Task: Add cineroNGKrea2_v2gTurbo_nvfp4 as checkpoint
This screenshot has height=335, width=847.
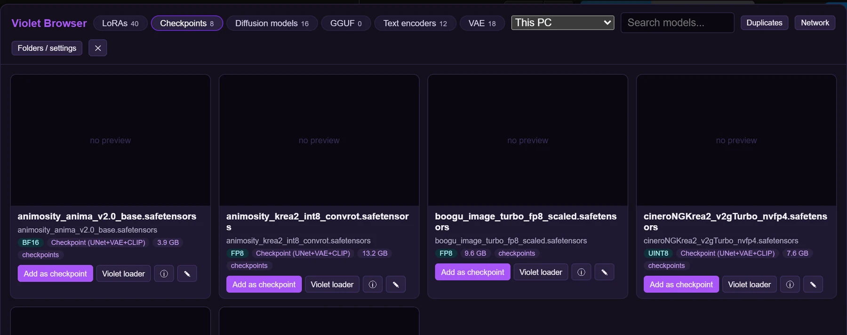Action: click(681, 285)
